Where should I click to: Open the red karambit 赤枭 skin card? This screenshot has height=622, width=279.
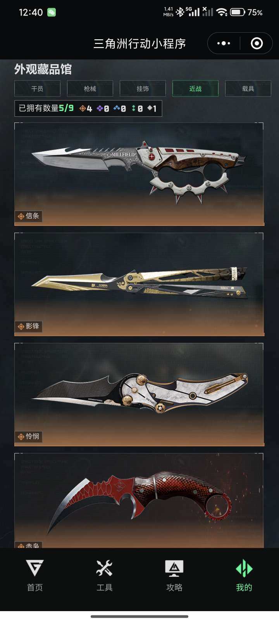139,500
